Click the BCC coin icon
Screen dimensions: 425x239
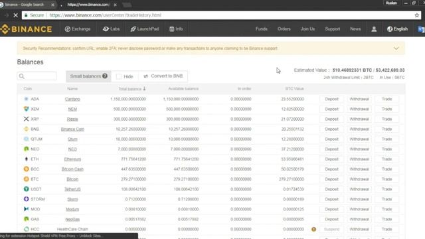pos(27,169)
